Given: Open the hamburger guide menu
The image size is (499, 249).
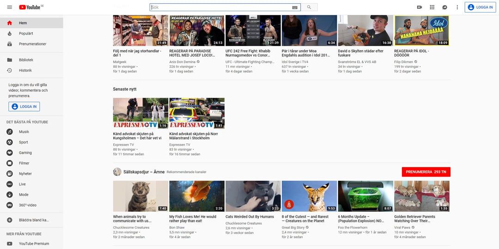Looking at the screenshot, I should coord(10,7).
